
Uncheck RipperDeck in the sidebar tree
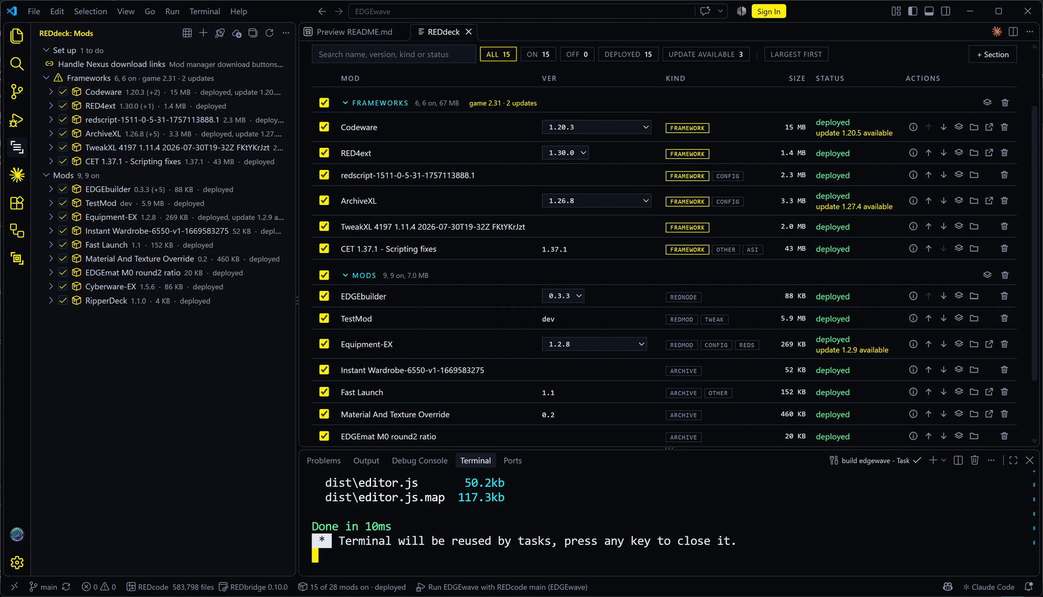click(x=63, y=301)
